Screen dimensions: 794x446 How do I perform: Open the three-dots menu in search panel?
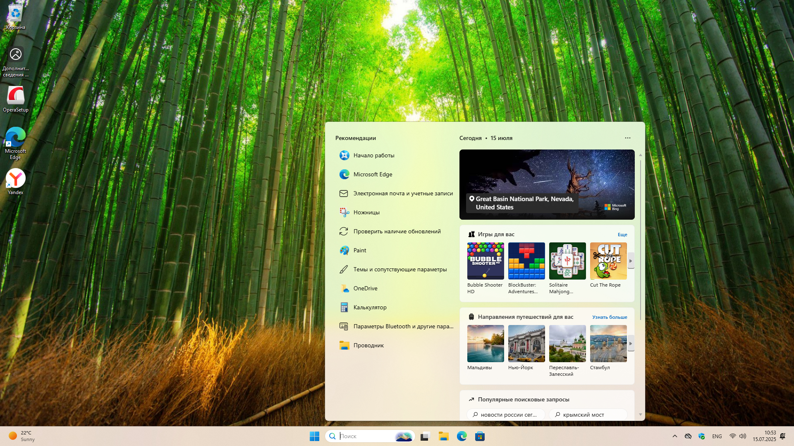[627, 138]
